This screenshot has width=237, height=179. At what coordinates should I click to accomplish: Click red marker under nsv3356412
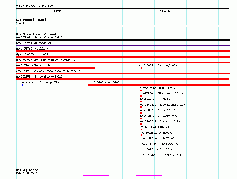(141, 90)
